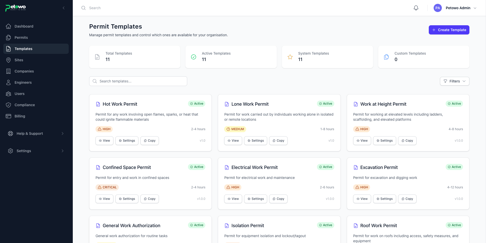Click the CRITICAL risk badge on Confined Space Permit
The width and height of the screenshot is (486, 243).
click(x=107, y=187)
